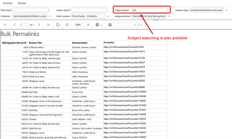Open the Browse menu

point(22,3)
